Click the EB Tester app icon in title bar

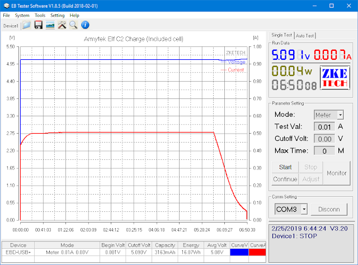[x=6, y=6]
